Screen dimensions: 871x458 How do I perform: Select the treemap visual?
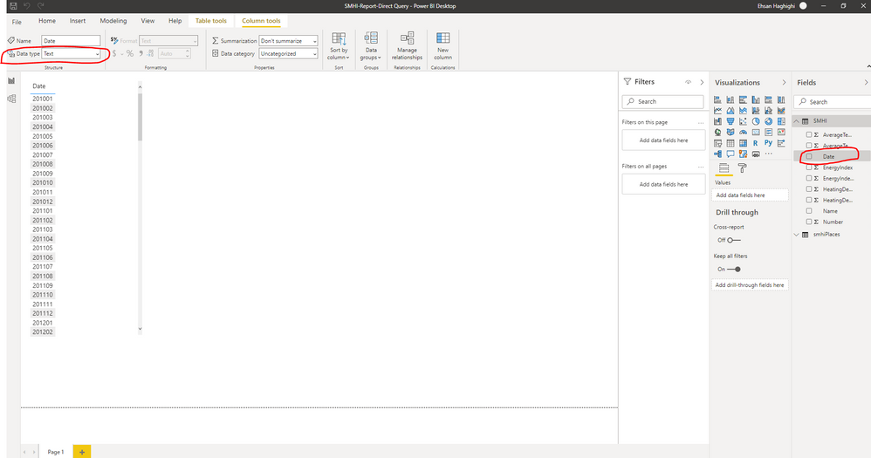pyautogui.click(x=781, y=121)
